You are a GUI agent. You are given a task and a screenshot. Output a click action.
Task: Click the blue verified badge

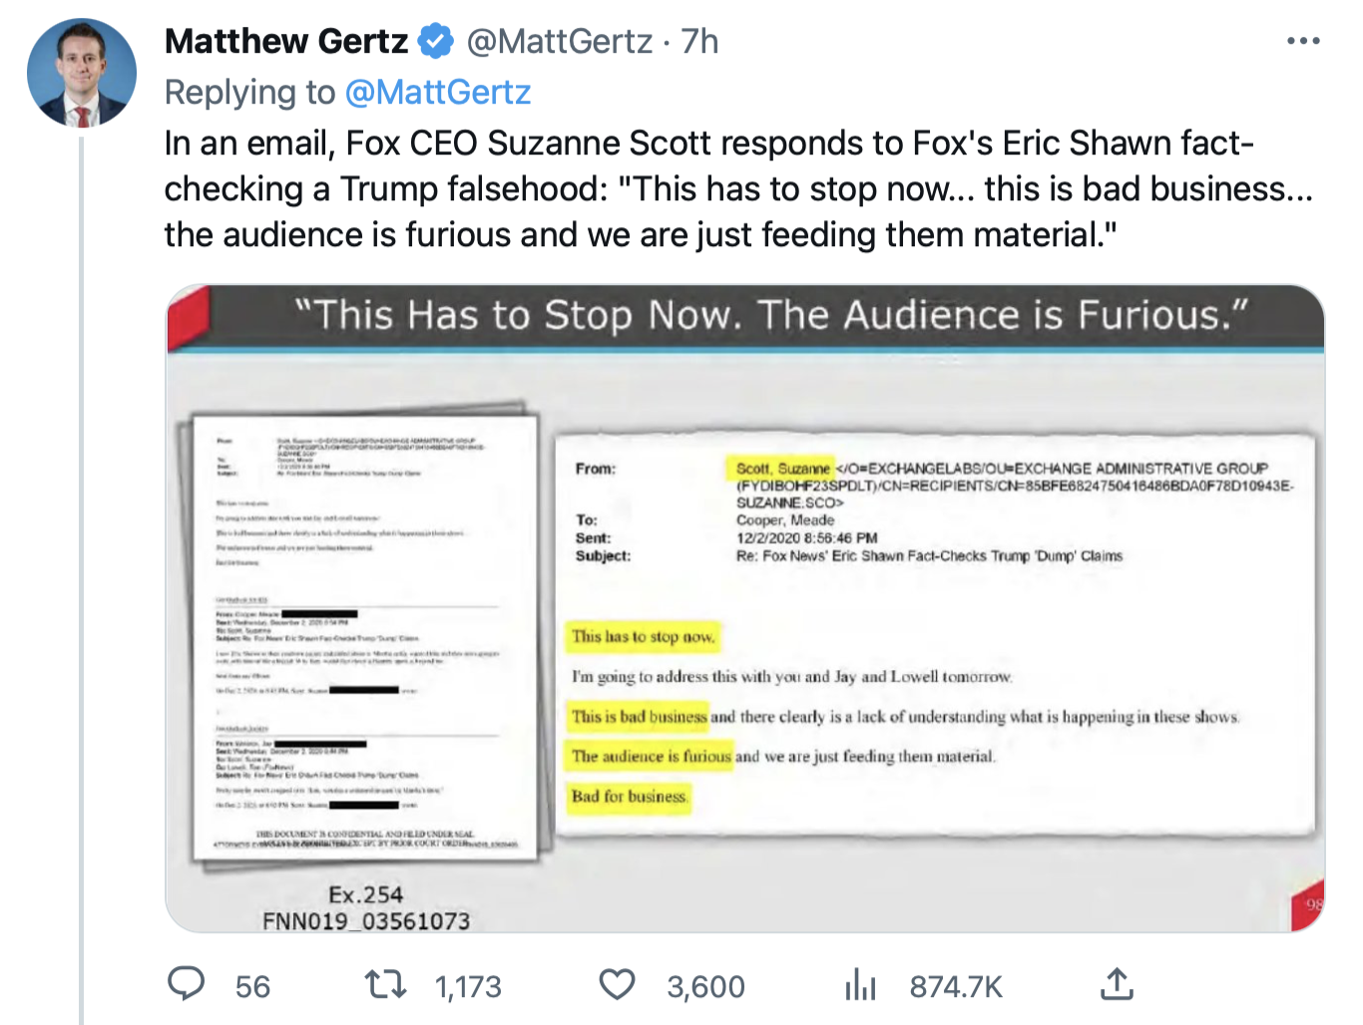tap(435, 41)
